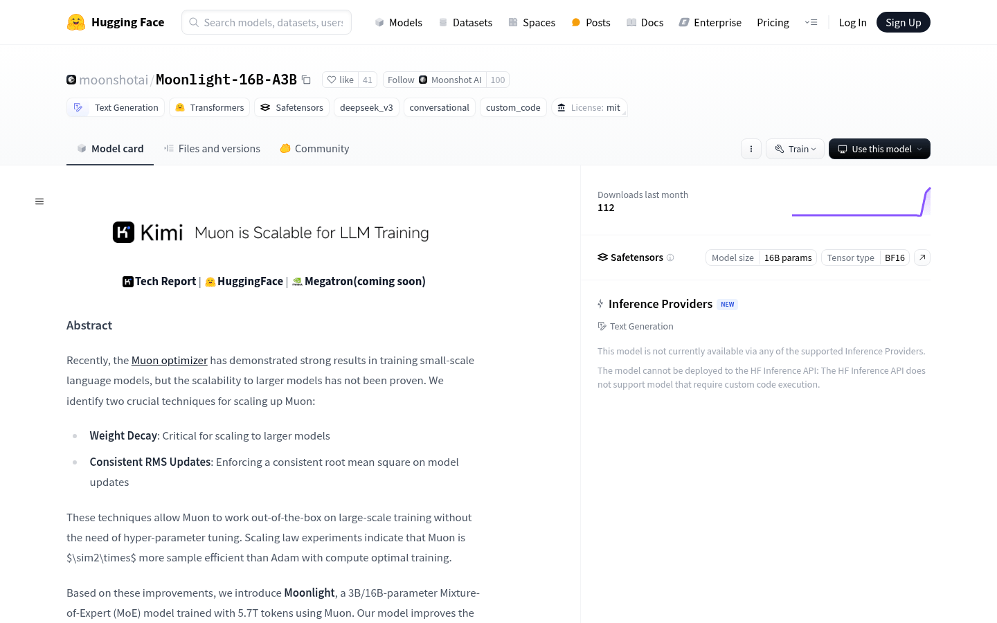
Task: Expand the additional navigation menu
Action: [811, 22]
